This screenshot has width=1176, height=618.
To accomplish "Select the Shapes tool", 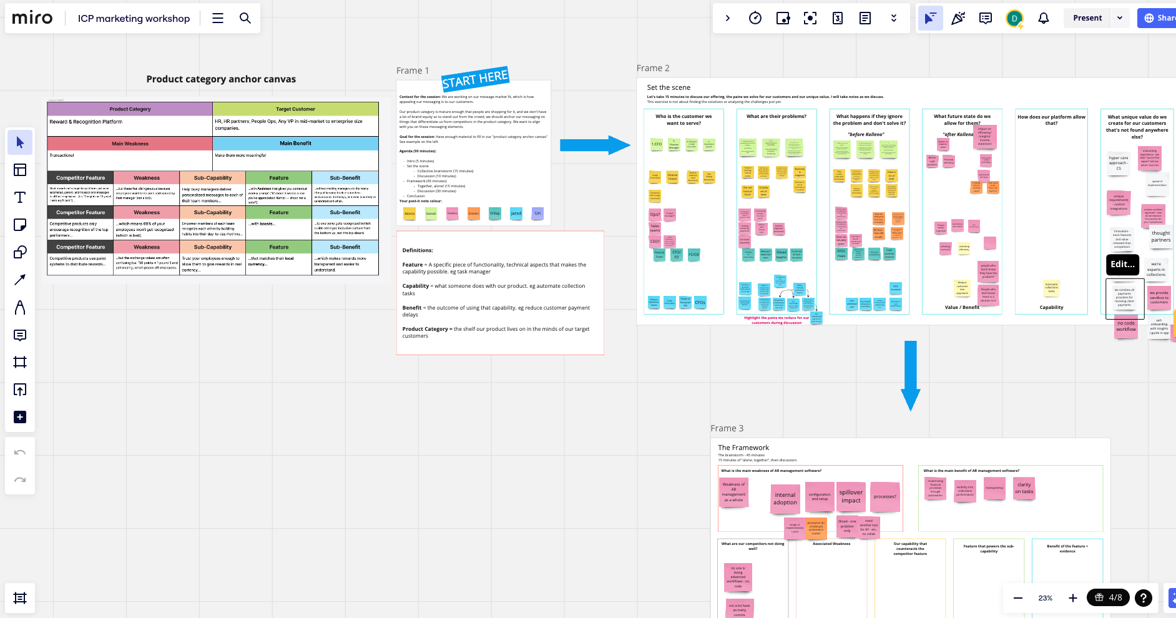I will coord(20,252).
